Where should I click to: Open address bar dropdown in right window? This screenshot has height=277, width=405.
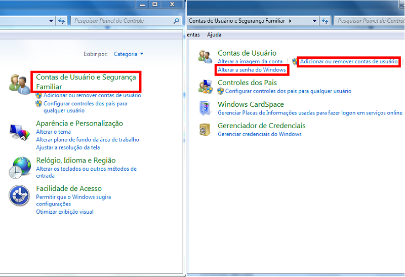(x=314, y=21)
